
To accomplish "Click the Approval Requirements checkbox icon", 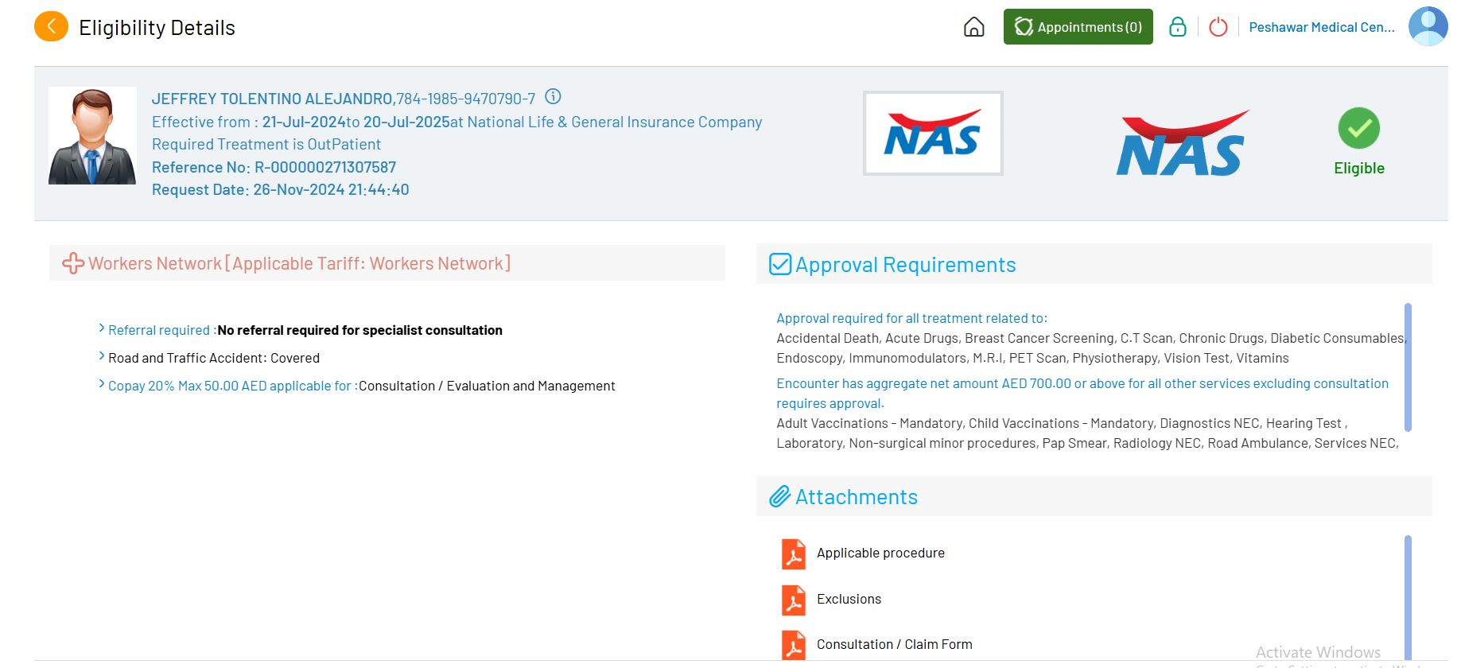I will (x=780, y=264).
